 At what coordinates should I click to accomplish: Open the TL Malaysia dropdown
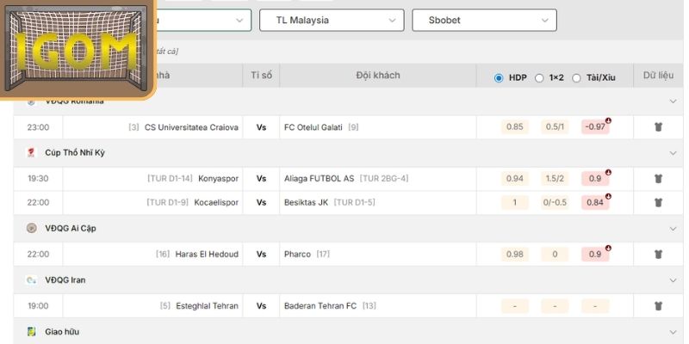tap(332, 20)
